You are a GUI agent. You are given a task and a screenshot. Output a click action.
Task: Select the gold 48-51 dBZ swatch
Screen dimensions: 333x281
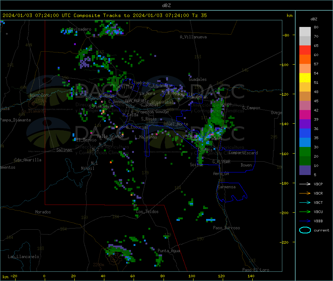click(x=305, y=87)
